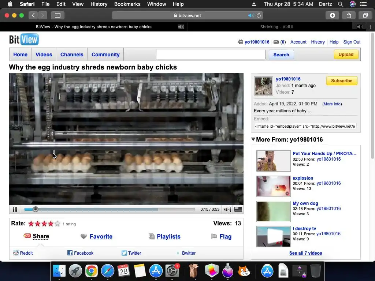Toggle the fullscreen player size icon
Screen dimensions: 375x281
coord(238,209)
